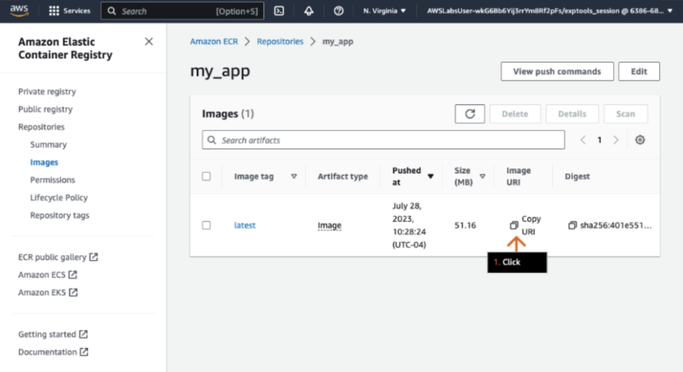Close the Amazon Elastic Container Registry sidebar
The image size is (683, 372).
149,41
